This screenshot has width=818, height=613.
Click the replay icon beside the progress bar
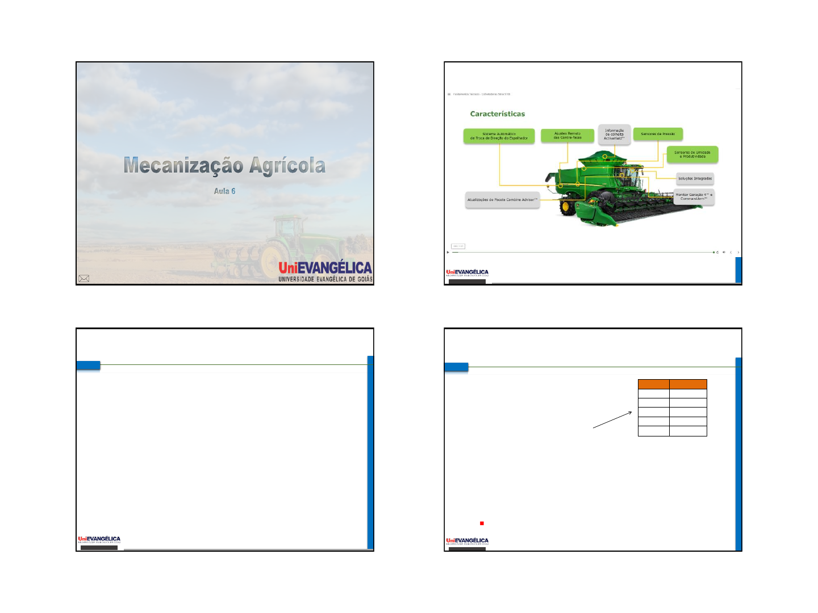(x=717, y=252)
